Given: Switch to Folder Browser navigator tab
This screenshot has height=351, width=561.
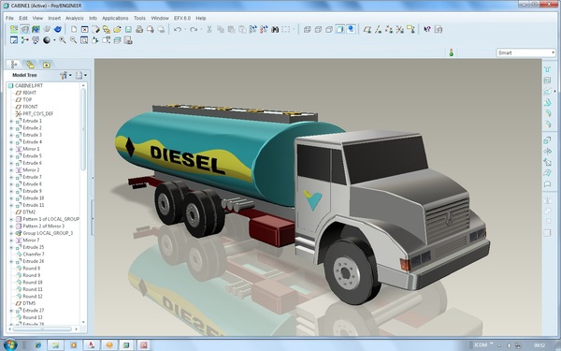Looking at the screenshot, I should (30, 65).
